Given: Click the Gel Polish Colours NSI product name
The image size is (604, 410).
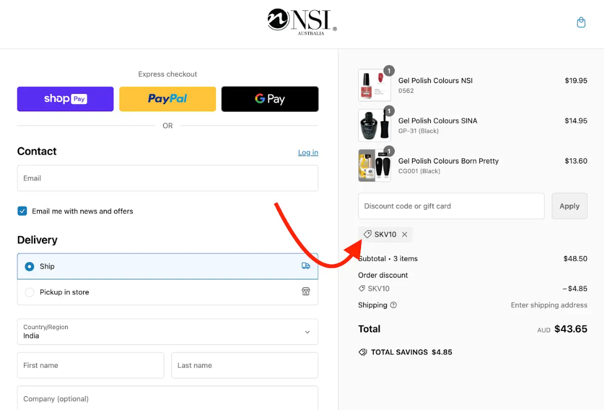Looking at the screenshot, I should pos(435,80).
